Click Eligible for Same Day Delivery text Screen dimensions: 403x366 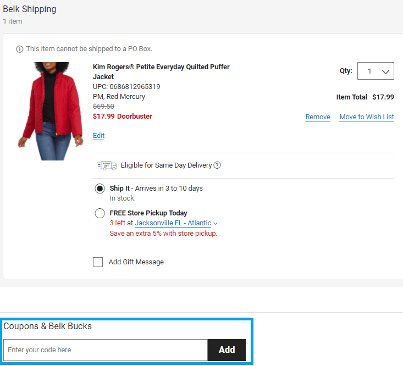[166, 165]
